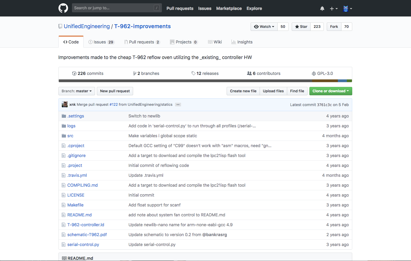411x261 pixels.
Task: Open the plus create-new menu
Action: [334, 8]
